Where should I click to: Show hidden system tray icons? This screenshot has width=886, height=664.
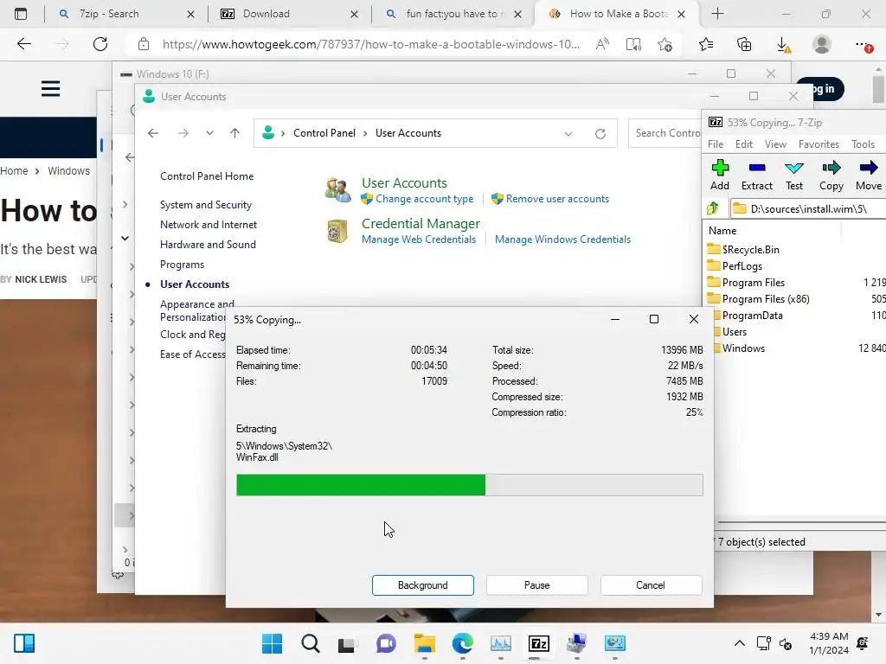pyautogui.click(x=739, y=643)
